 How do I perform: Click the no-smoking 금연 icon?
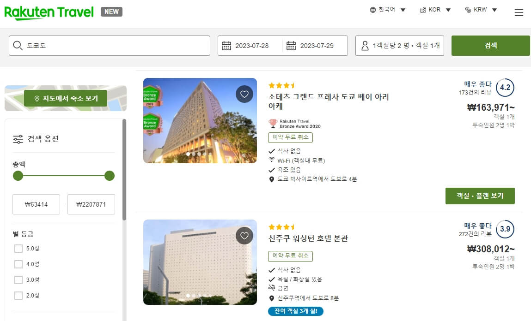pyautogui.click(x=272, y=288)
